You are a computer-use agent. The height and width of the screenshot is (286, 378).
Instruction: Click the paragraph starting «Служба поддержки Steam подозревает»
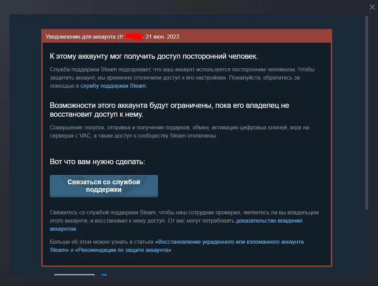182,78
